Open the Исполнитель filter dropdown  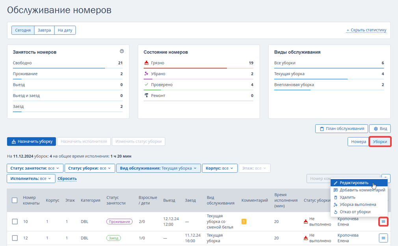click(31, 179)
